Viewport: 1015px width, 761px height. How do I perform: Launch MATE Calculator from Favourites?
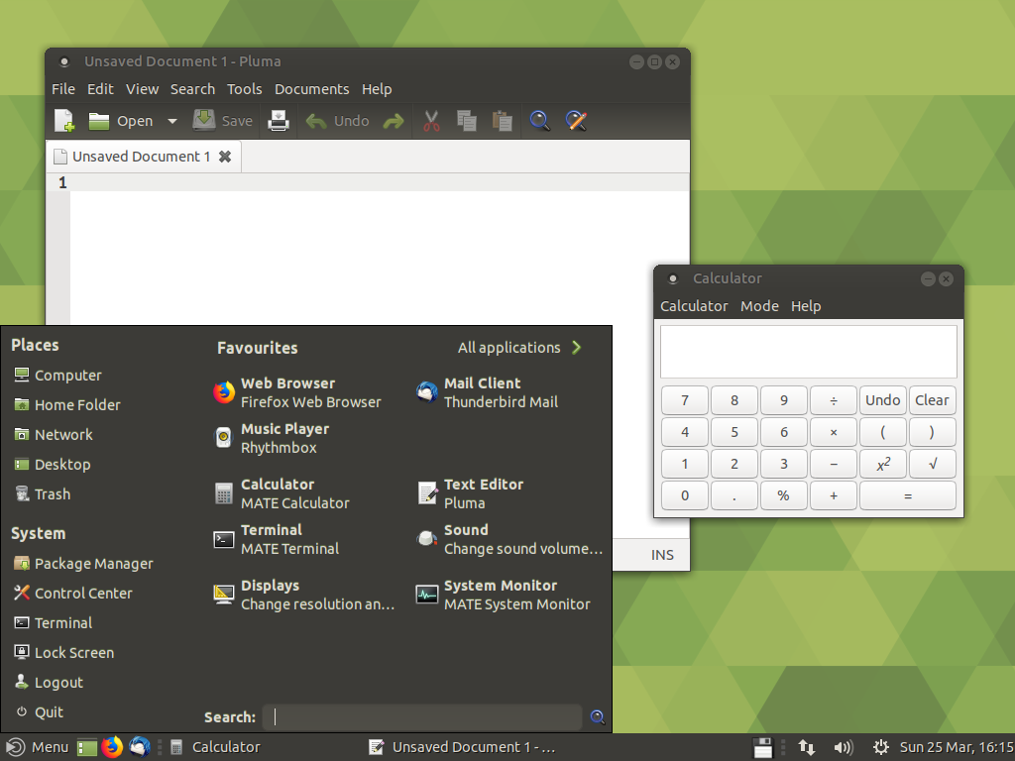click(282, 493)
